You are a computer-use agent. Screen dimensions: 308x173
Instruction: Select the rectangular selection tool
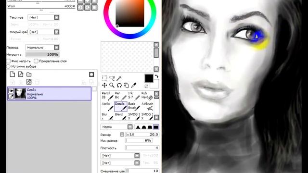pos(105,78)
